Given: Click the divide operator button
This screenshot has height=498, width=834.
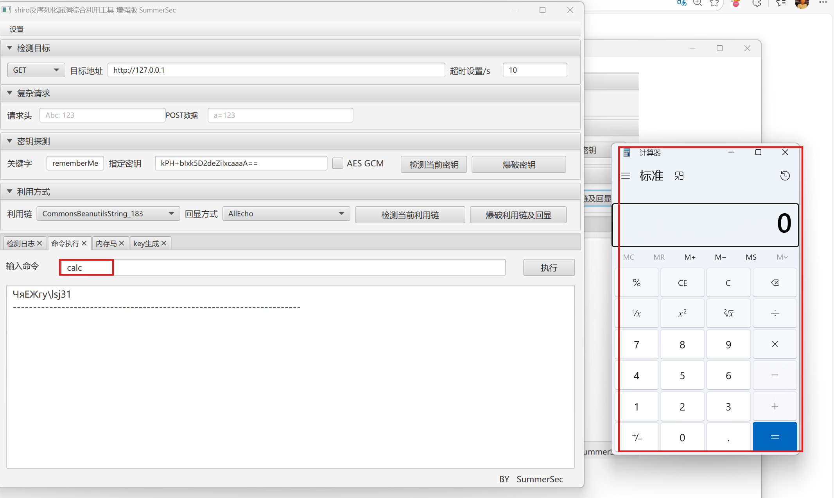Looking at the screenshot, I should coord(775,313).
